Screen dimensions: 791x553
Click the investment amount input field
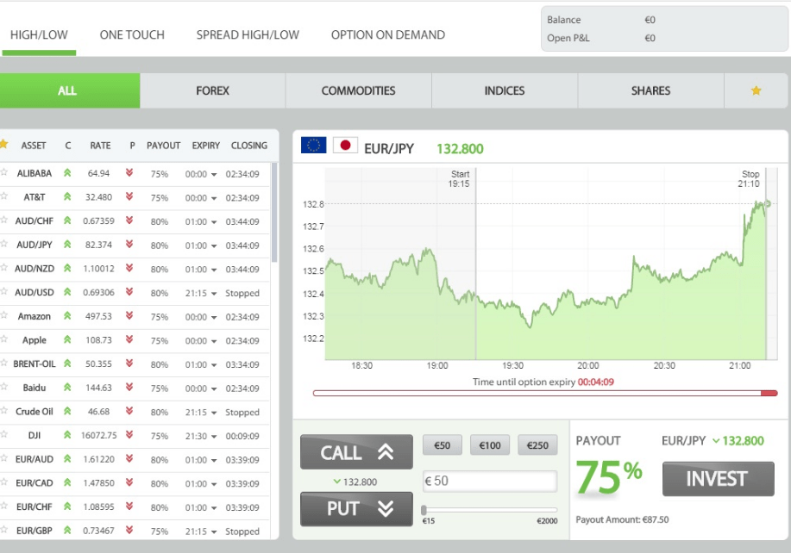[x=490, y=481]
